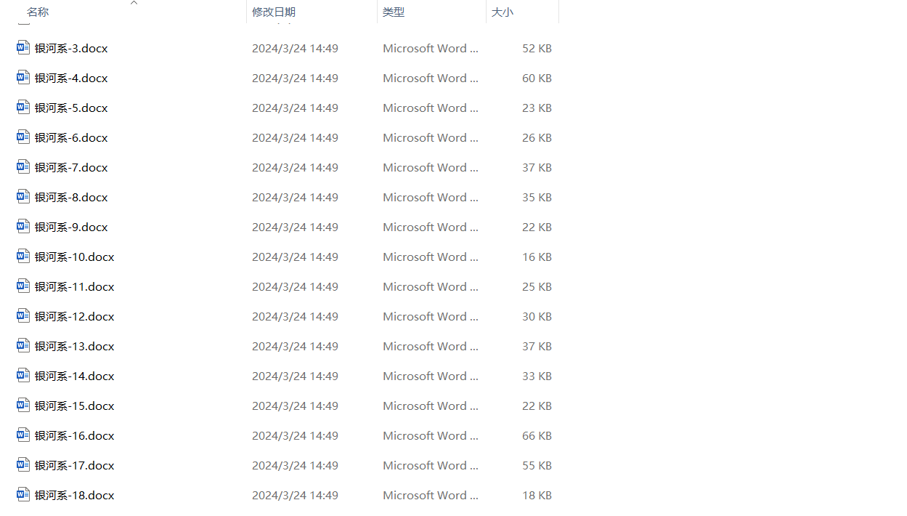Click the Word icon beside 银河系-5.docx
Image resolution: width=907 pixels, height=516 pixels.
pos(22,107)
